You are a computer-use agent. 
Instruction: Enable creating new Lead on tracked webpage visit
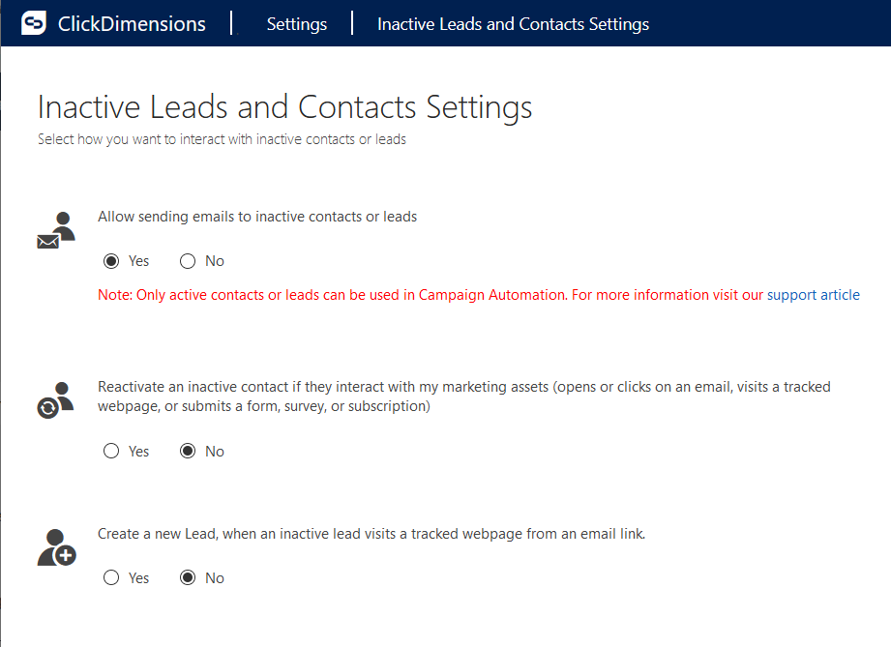pos(111,577)
